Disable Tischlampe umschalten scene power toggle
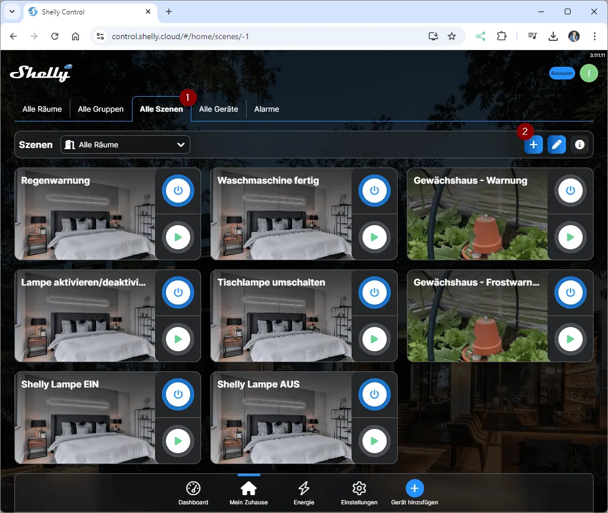This screenshot has height=513, width=608. point(374,292)
